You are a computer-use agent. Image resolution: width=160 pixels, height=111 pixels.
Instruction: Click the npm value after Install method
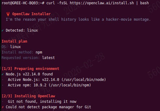[39, 52]
